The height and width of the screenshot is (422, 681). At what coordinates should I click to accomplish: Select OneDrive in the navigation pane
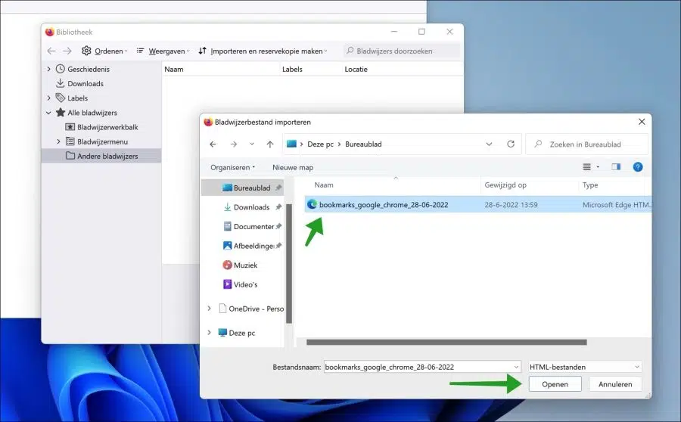tap(251, 309)
